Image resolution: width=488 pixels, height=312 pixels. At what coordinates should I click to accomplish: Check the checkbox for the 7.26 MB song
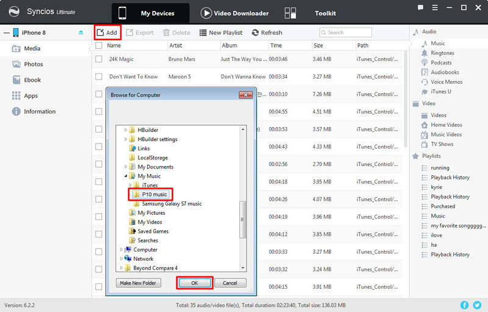[x=99, y=94]
